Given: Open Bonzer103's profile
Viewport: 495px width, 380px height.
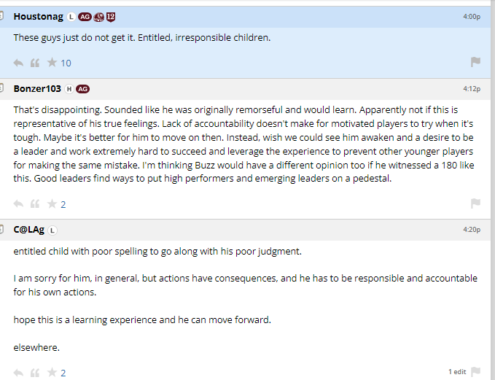Looking at the screenshot, I should (x=37, y=89).
